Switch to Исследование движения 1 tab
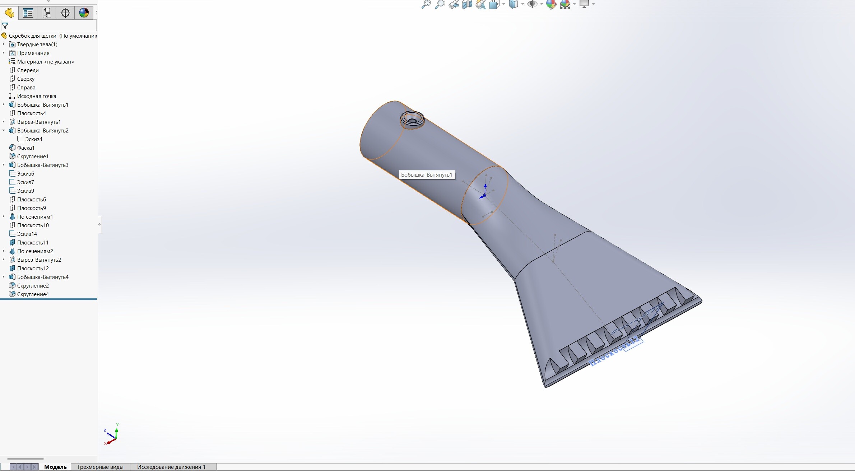This screenshot has width=855, height=471. tap(171, 467)
